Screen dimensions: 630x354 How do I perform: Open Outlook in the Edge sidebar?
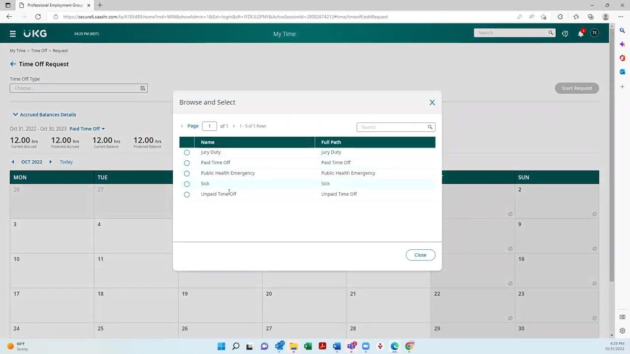pos(622,72)
